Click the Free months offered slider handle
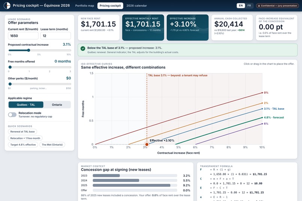Screen dimensions: 302x201 (x=10, y=67)
